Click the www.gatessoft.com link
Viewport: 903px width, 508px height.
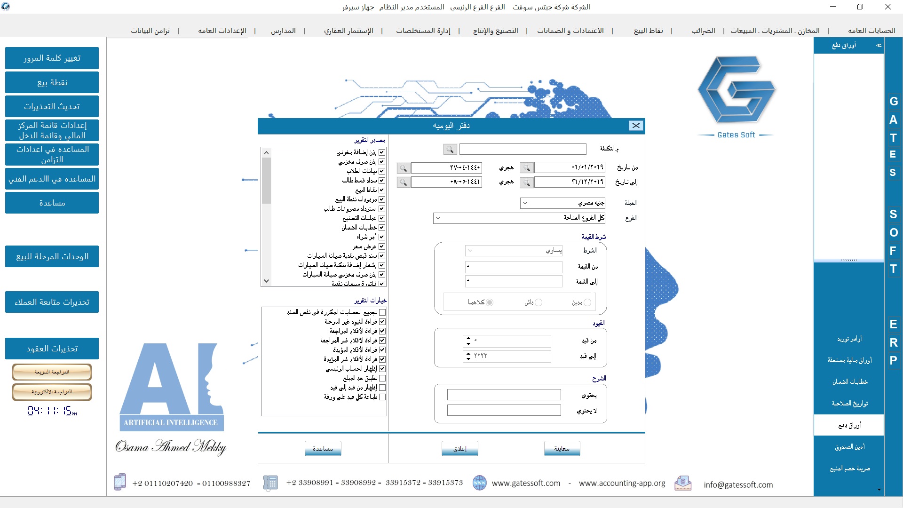point(526,484)
